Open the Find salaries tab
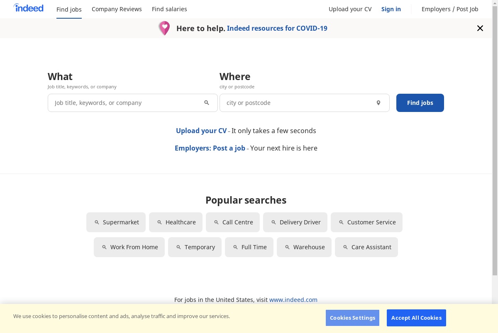 (169, 9)
